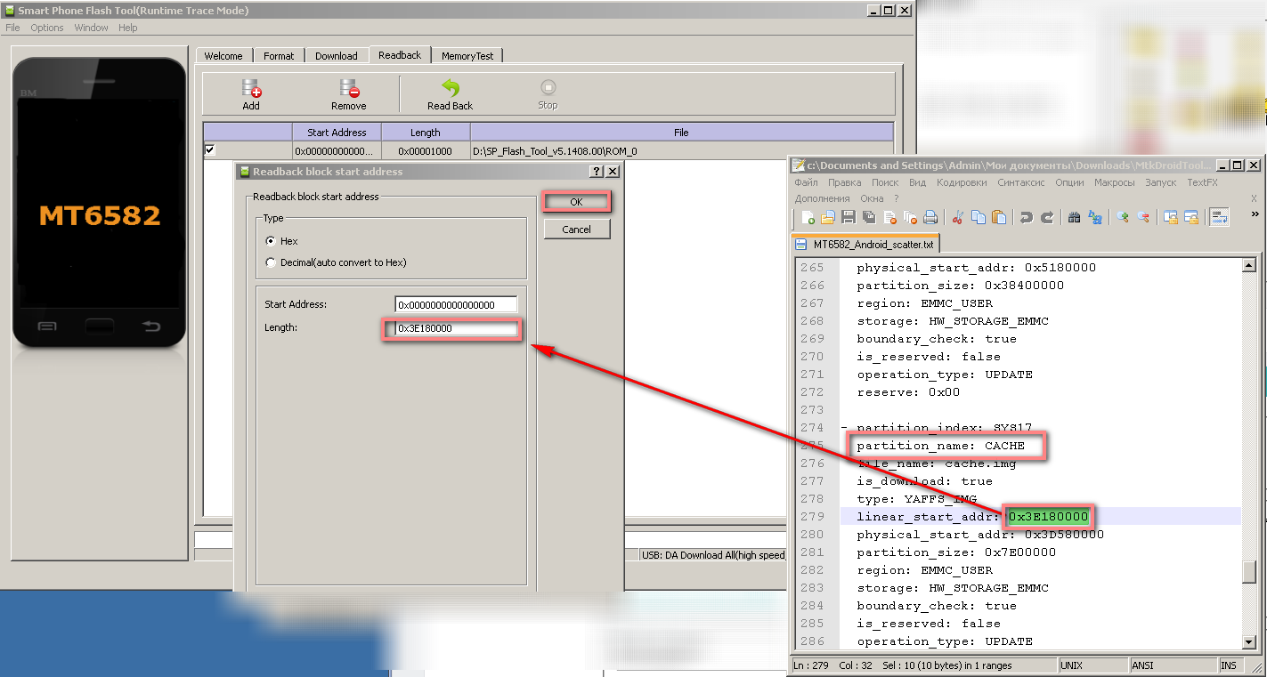Click the Print icon in Notepad++ toolbar
Screen dimensions: 1267x677
[930, 217]
